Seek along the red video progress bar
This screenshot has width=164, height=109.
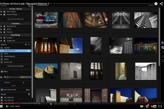click(11, 103)
